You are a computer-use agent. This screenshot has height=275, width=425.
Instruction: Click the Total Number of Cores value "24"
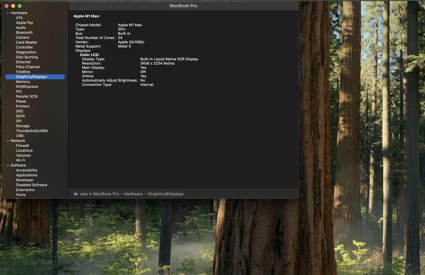pyautogui.click(x=120, y=38)
